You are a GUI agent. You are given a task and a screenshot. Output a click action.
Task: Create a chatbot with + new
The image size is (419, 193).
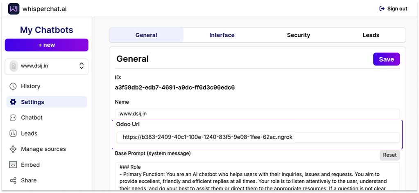pyautogui.click(x=47, y=45)
